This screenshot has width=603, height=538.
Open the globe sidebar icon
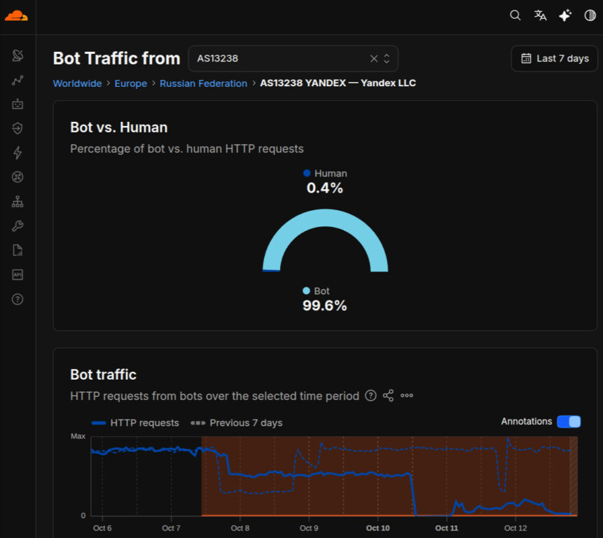click(x=18, y=177)
